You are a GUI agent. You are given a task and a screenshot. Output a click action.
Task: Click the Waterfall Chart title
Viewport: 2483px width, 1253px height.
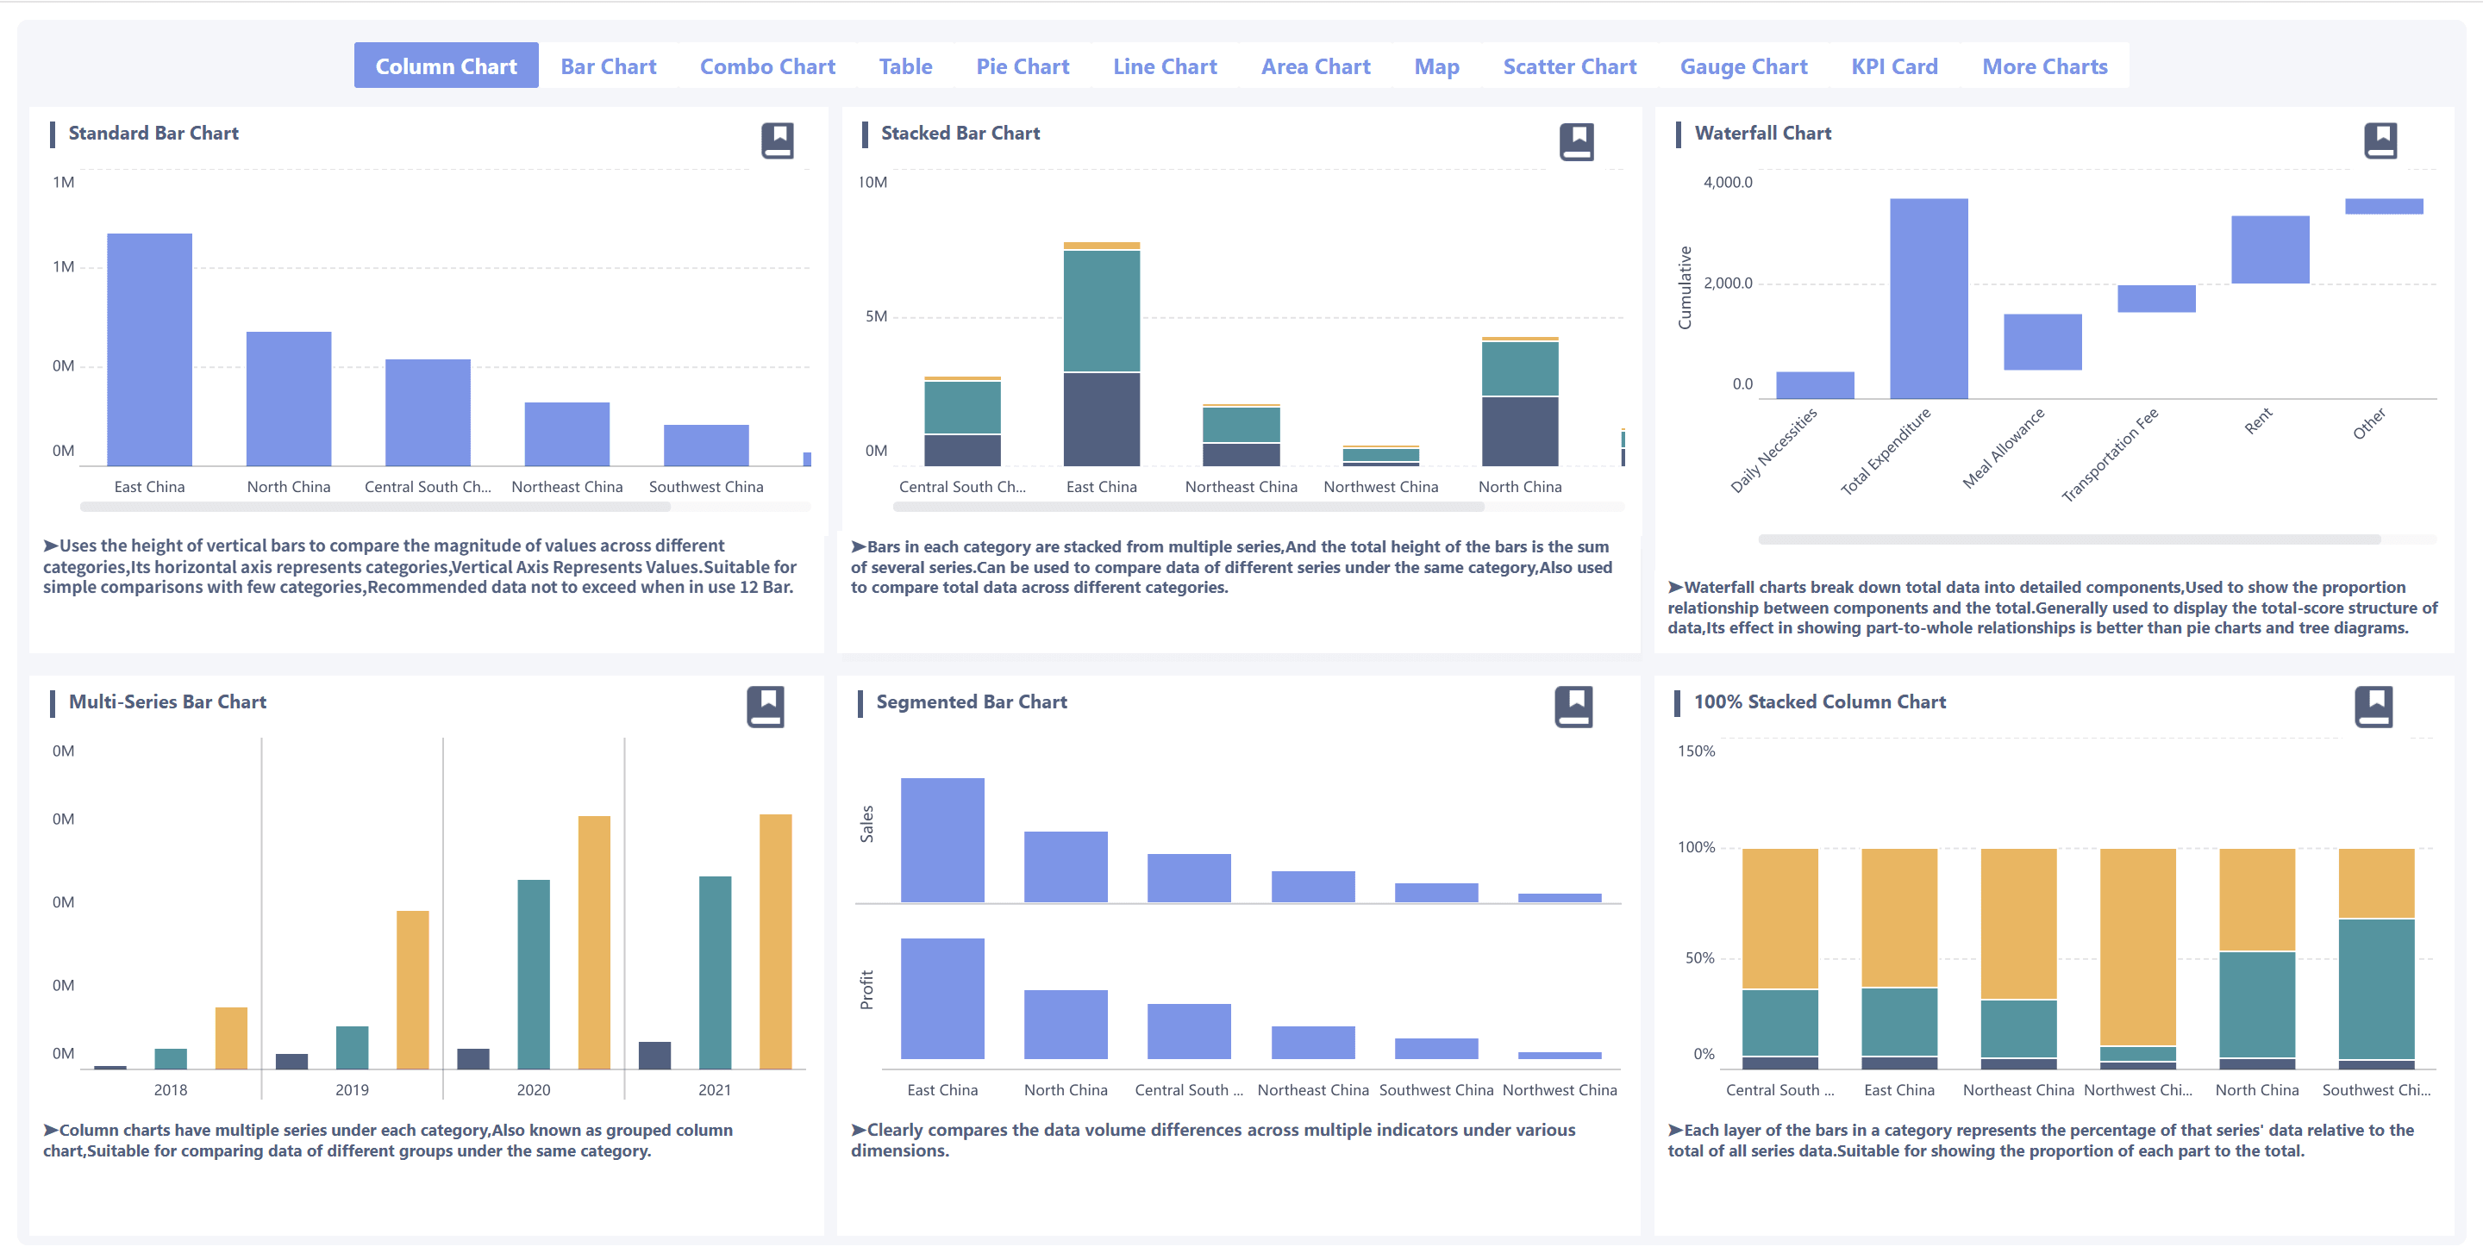pyautogui.click(x=1763, y=133)
